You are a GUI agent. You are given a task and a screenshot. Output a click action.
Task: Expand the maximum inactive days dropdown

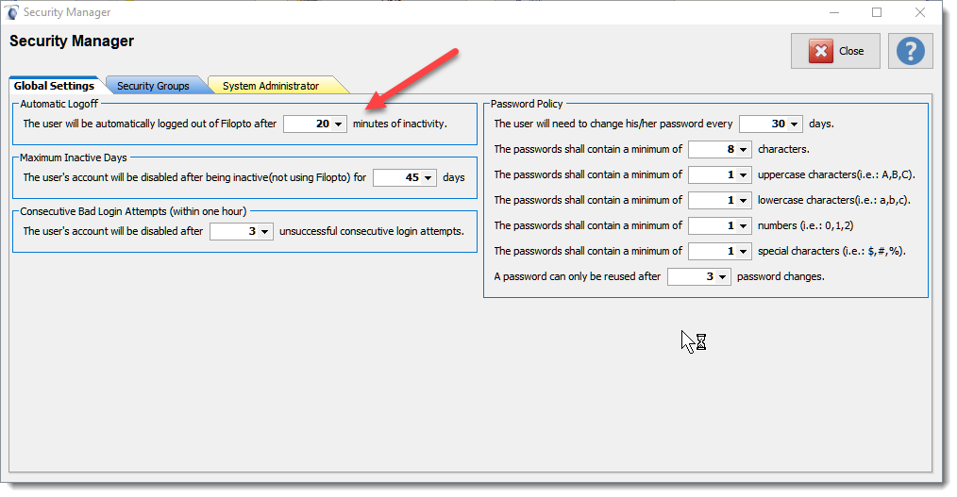[405, 177]
